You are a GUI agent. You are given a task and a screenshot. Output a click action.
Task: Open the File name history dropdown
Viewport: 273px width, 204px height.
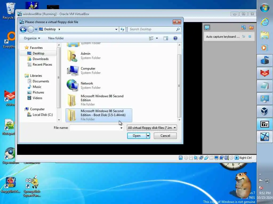[x=121, y=128]
